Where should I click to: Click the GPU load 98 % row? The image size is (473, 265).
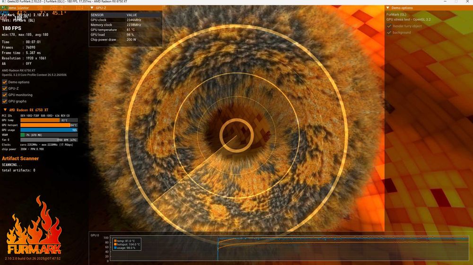coord(126,34)
